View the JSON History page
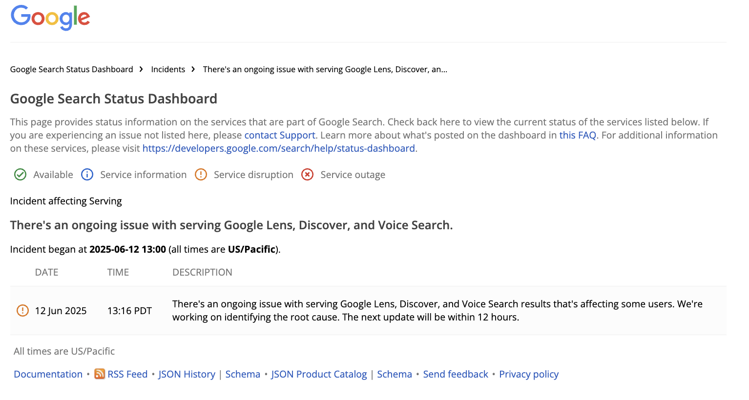The height and width of the screenshot is (400, 749). pos(187,374)
